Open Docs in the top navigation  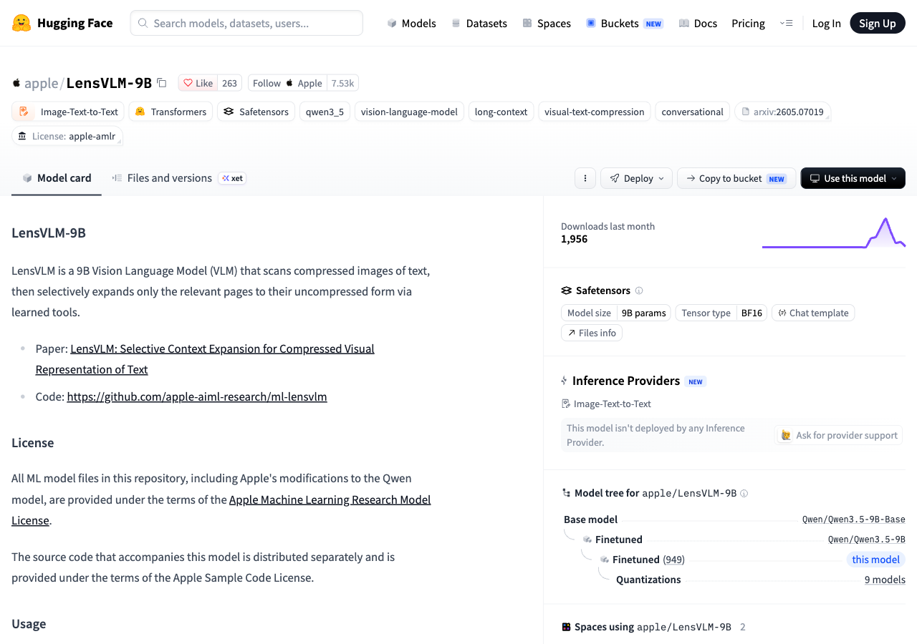(x=698, y=23)
